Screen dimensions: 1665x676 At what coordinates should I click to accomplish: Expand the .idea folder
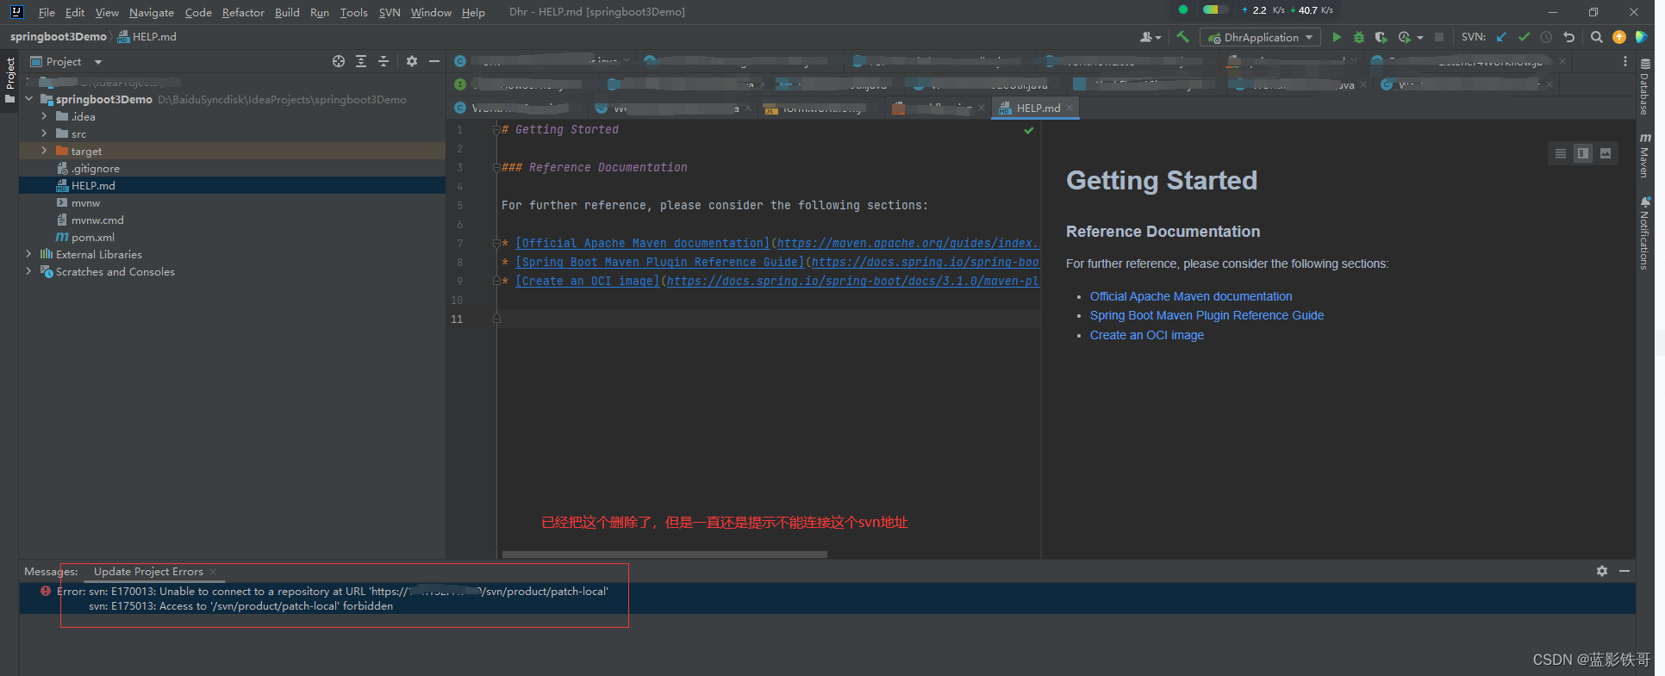[x=44, y=116]
